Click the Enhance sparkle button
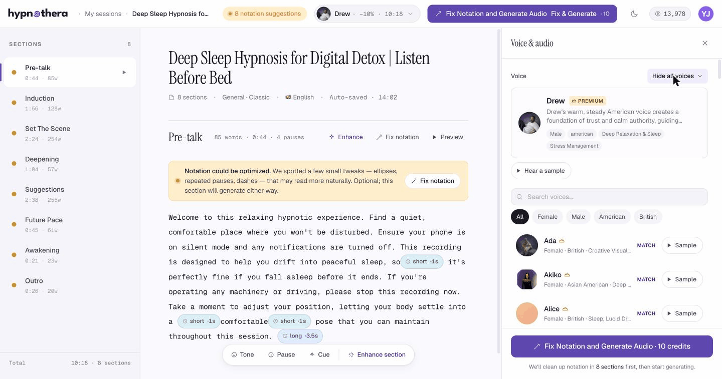Screen dimensions: 722x379 (x=346, y=137)
